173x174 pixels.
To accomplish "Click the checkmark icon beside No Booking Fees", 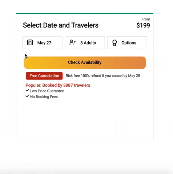I will 27,96.
